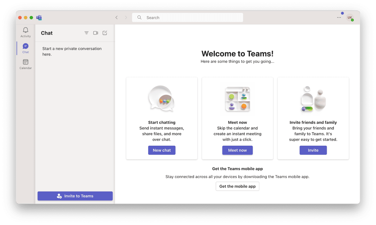Click the Start chatting speech bubble illustration

161,99
